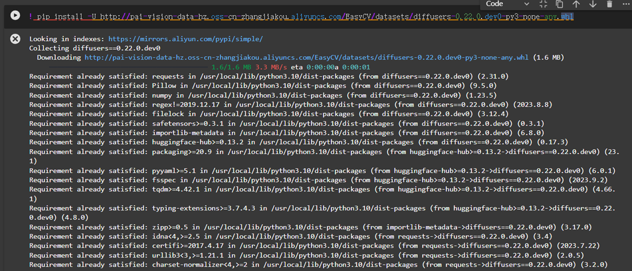
Task: Open the Code cell type dropdown
Action: (x=507, y=4)
